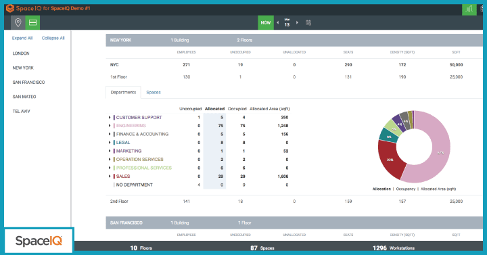487x255 pixels.
Task: Expand the OPERATION SERVICES row
Action: 110,160
